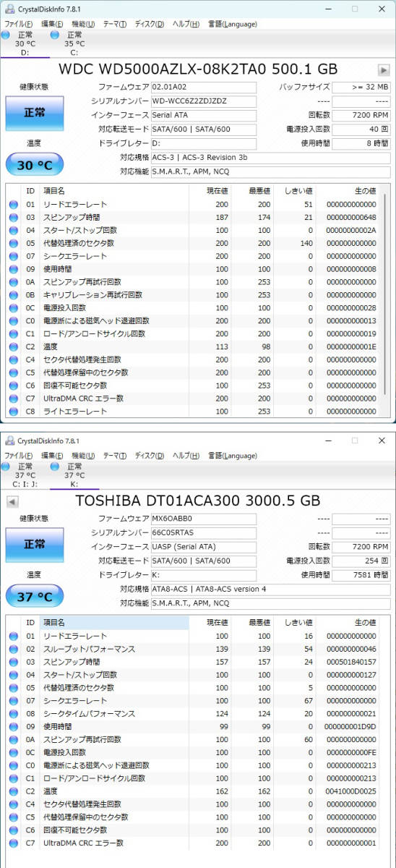Select C: I: J: drive orb in TOSHIBA window
396x868 pixels.
click(7, 467)
